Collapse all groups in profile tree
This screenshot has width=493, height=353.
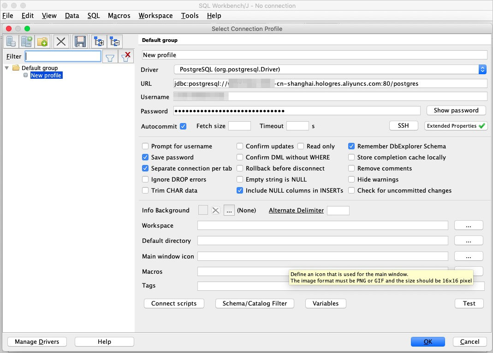pos(115,41)
